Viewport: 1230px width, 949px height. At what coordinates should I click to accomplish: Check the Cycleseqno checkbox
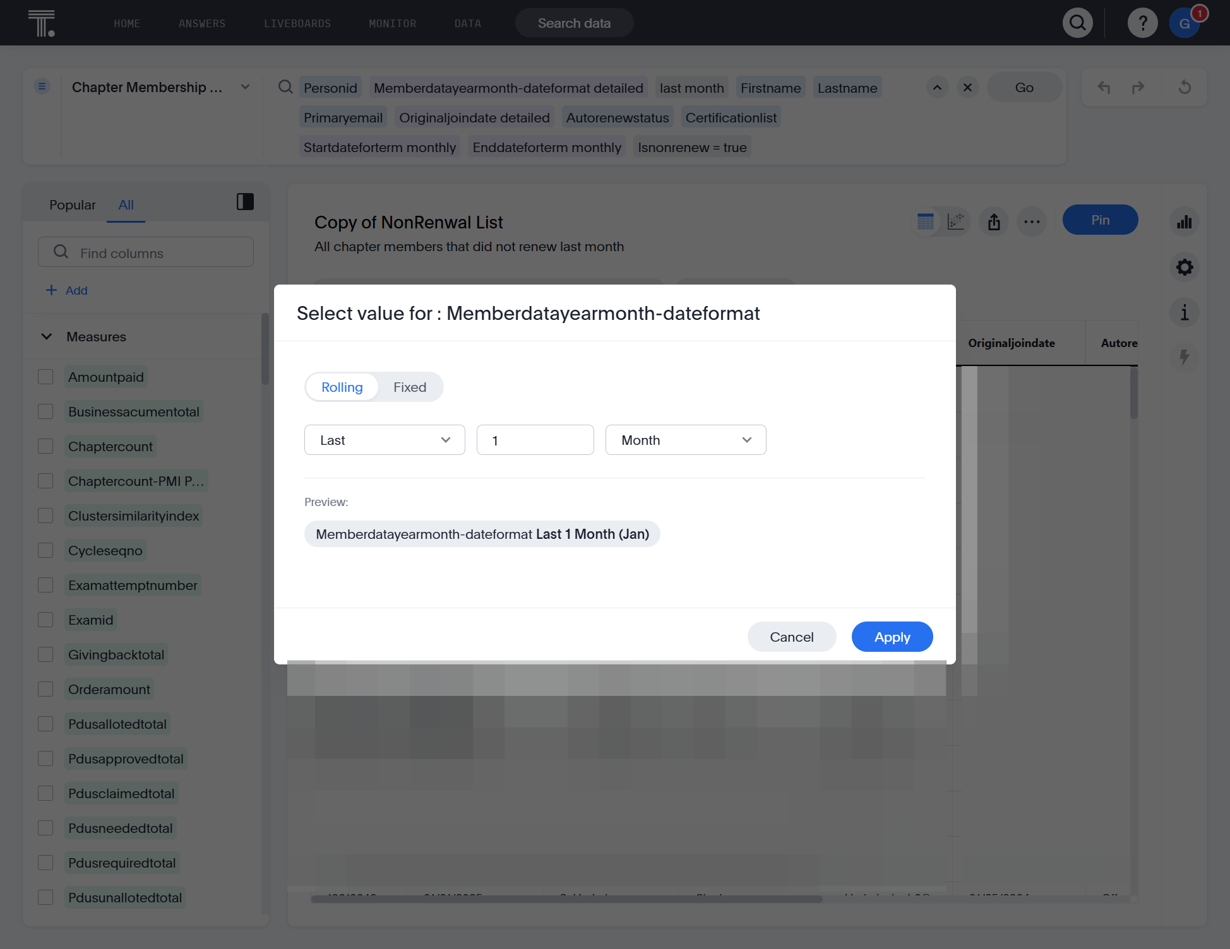(45, 550)
